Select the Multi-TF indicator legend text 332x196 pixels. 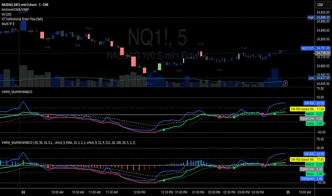coord(6,24)
